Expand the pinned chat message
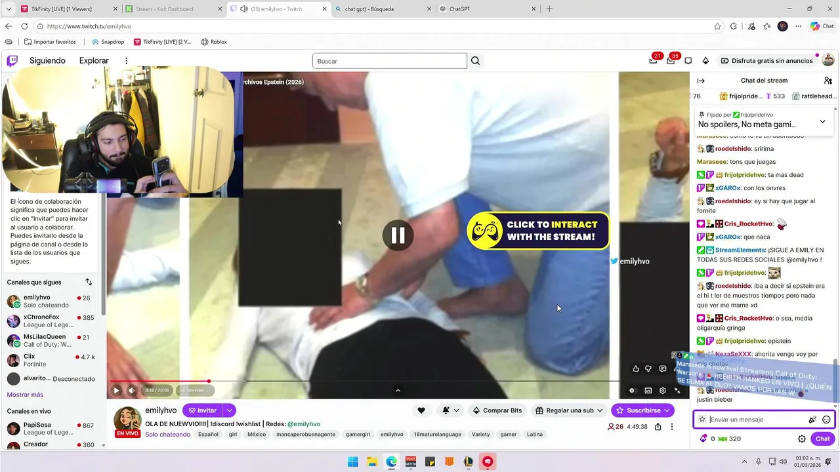The width and height of the screenshot is (840, 472). point(822,121)
